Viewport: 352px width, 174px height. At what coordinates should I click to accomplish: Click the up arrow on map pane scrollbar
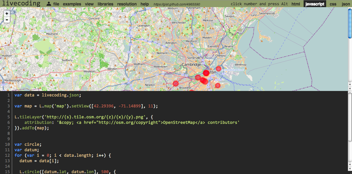tap(350, 85)
